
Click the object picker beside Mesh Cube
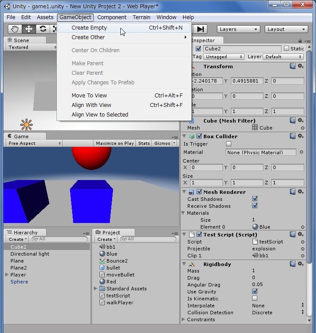(303, 128)
